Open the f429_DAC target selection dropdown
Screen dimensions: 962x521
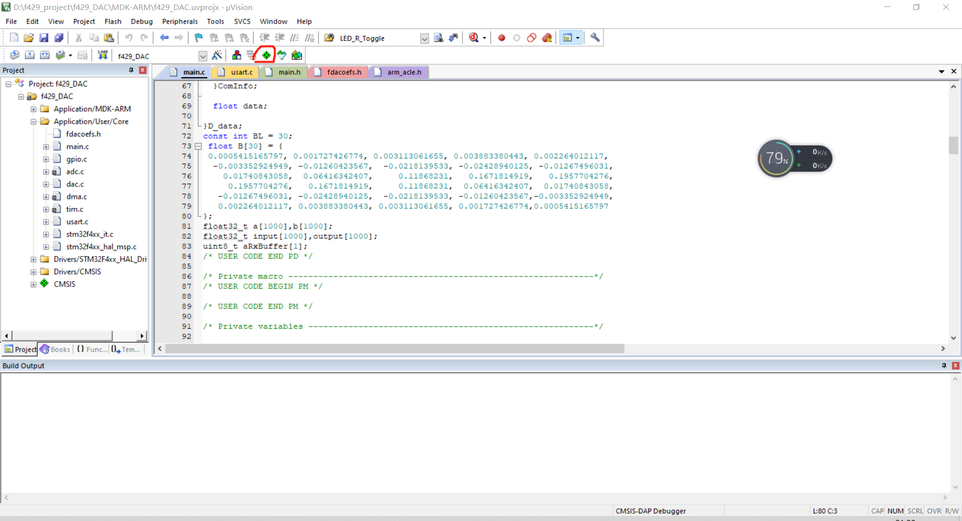point(202,56)
